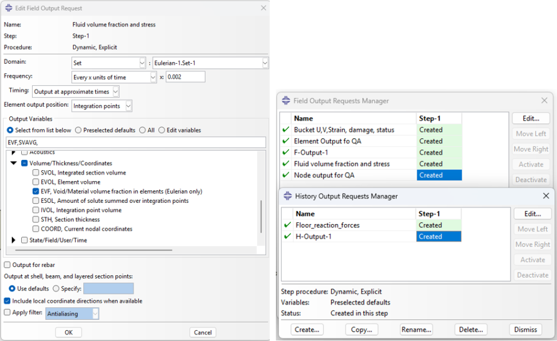The width and height of the screenshot is (557, 341).
Task: Click the Dismiss button
Action: (x=525, y=330)
